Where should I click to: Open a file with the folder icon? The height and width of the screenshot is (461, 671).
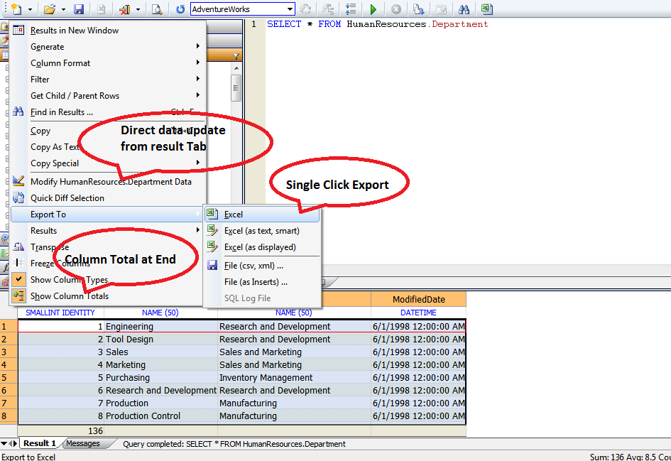coord(48,9)
